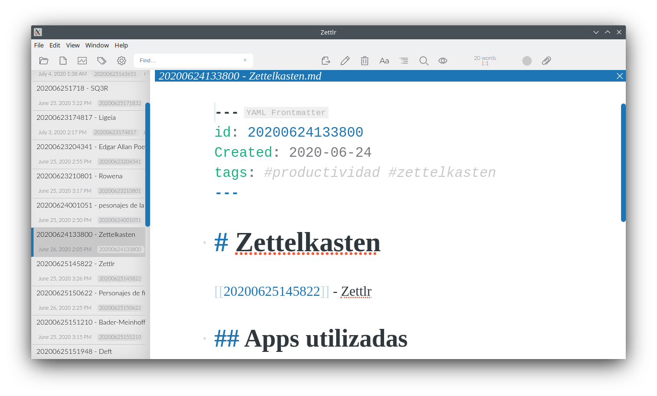The image size is (657, 396).
Task: Open note 20200625150622 - Personajes
Action: click(x=88, y=301)
